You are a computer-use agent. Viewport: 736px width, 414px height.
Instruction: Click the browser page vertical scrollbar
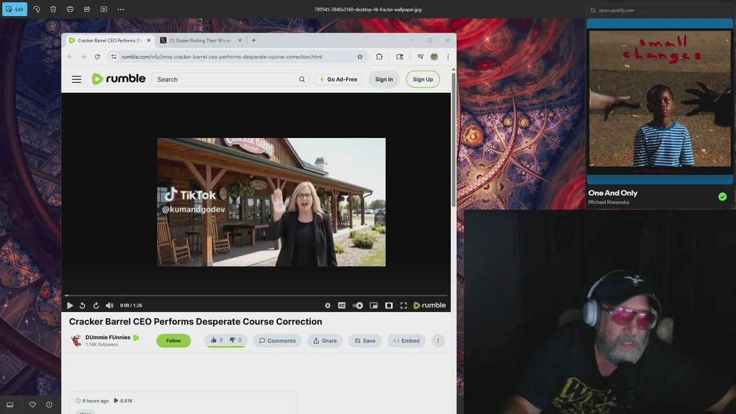454,140
